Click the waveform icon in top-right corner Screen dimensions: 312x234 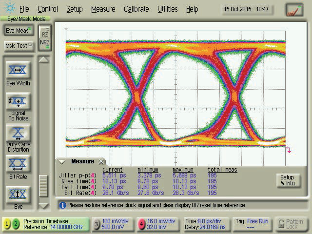294,9
